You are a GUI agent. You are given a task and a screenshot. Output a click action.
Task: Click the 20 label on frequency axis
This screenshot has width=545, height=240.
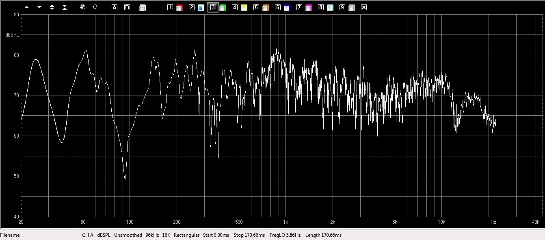pyautogui.click(x=21, y=222)
